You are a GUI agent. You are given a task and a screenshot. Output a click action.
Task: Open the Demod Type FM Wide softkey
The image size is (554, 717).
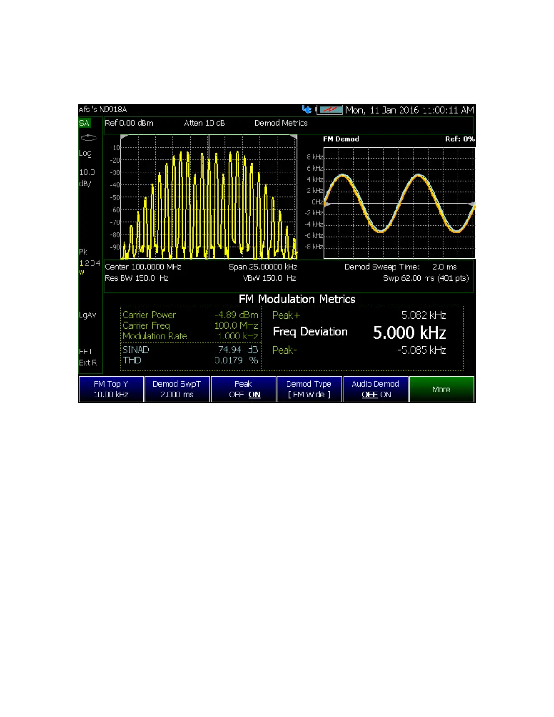[309, 389]
